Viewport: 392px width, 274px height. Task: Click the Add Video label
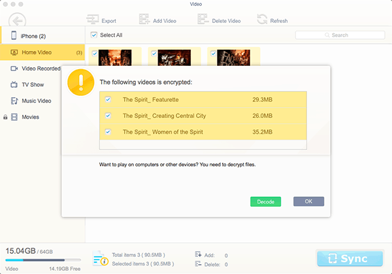[165, 21]
